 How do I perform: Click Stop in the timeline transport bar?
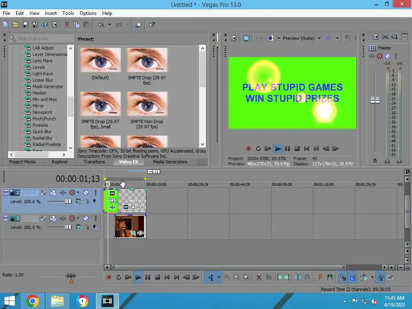pyautogui.click(x=157, y=277)
